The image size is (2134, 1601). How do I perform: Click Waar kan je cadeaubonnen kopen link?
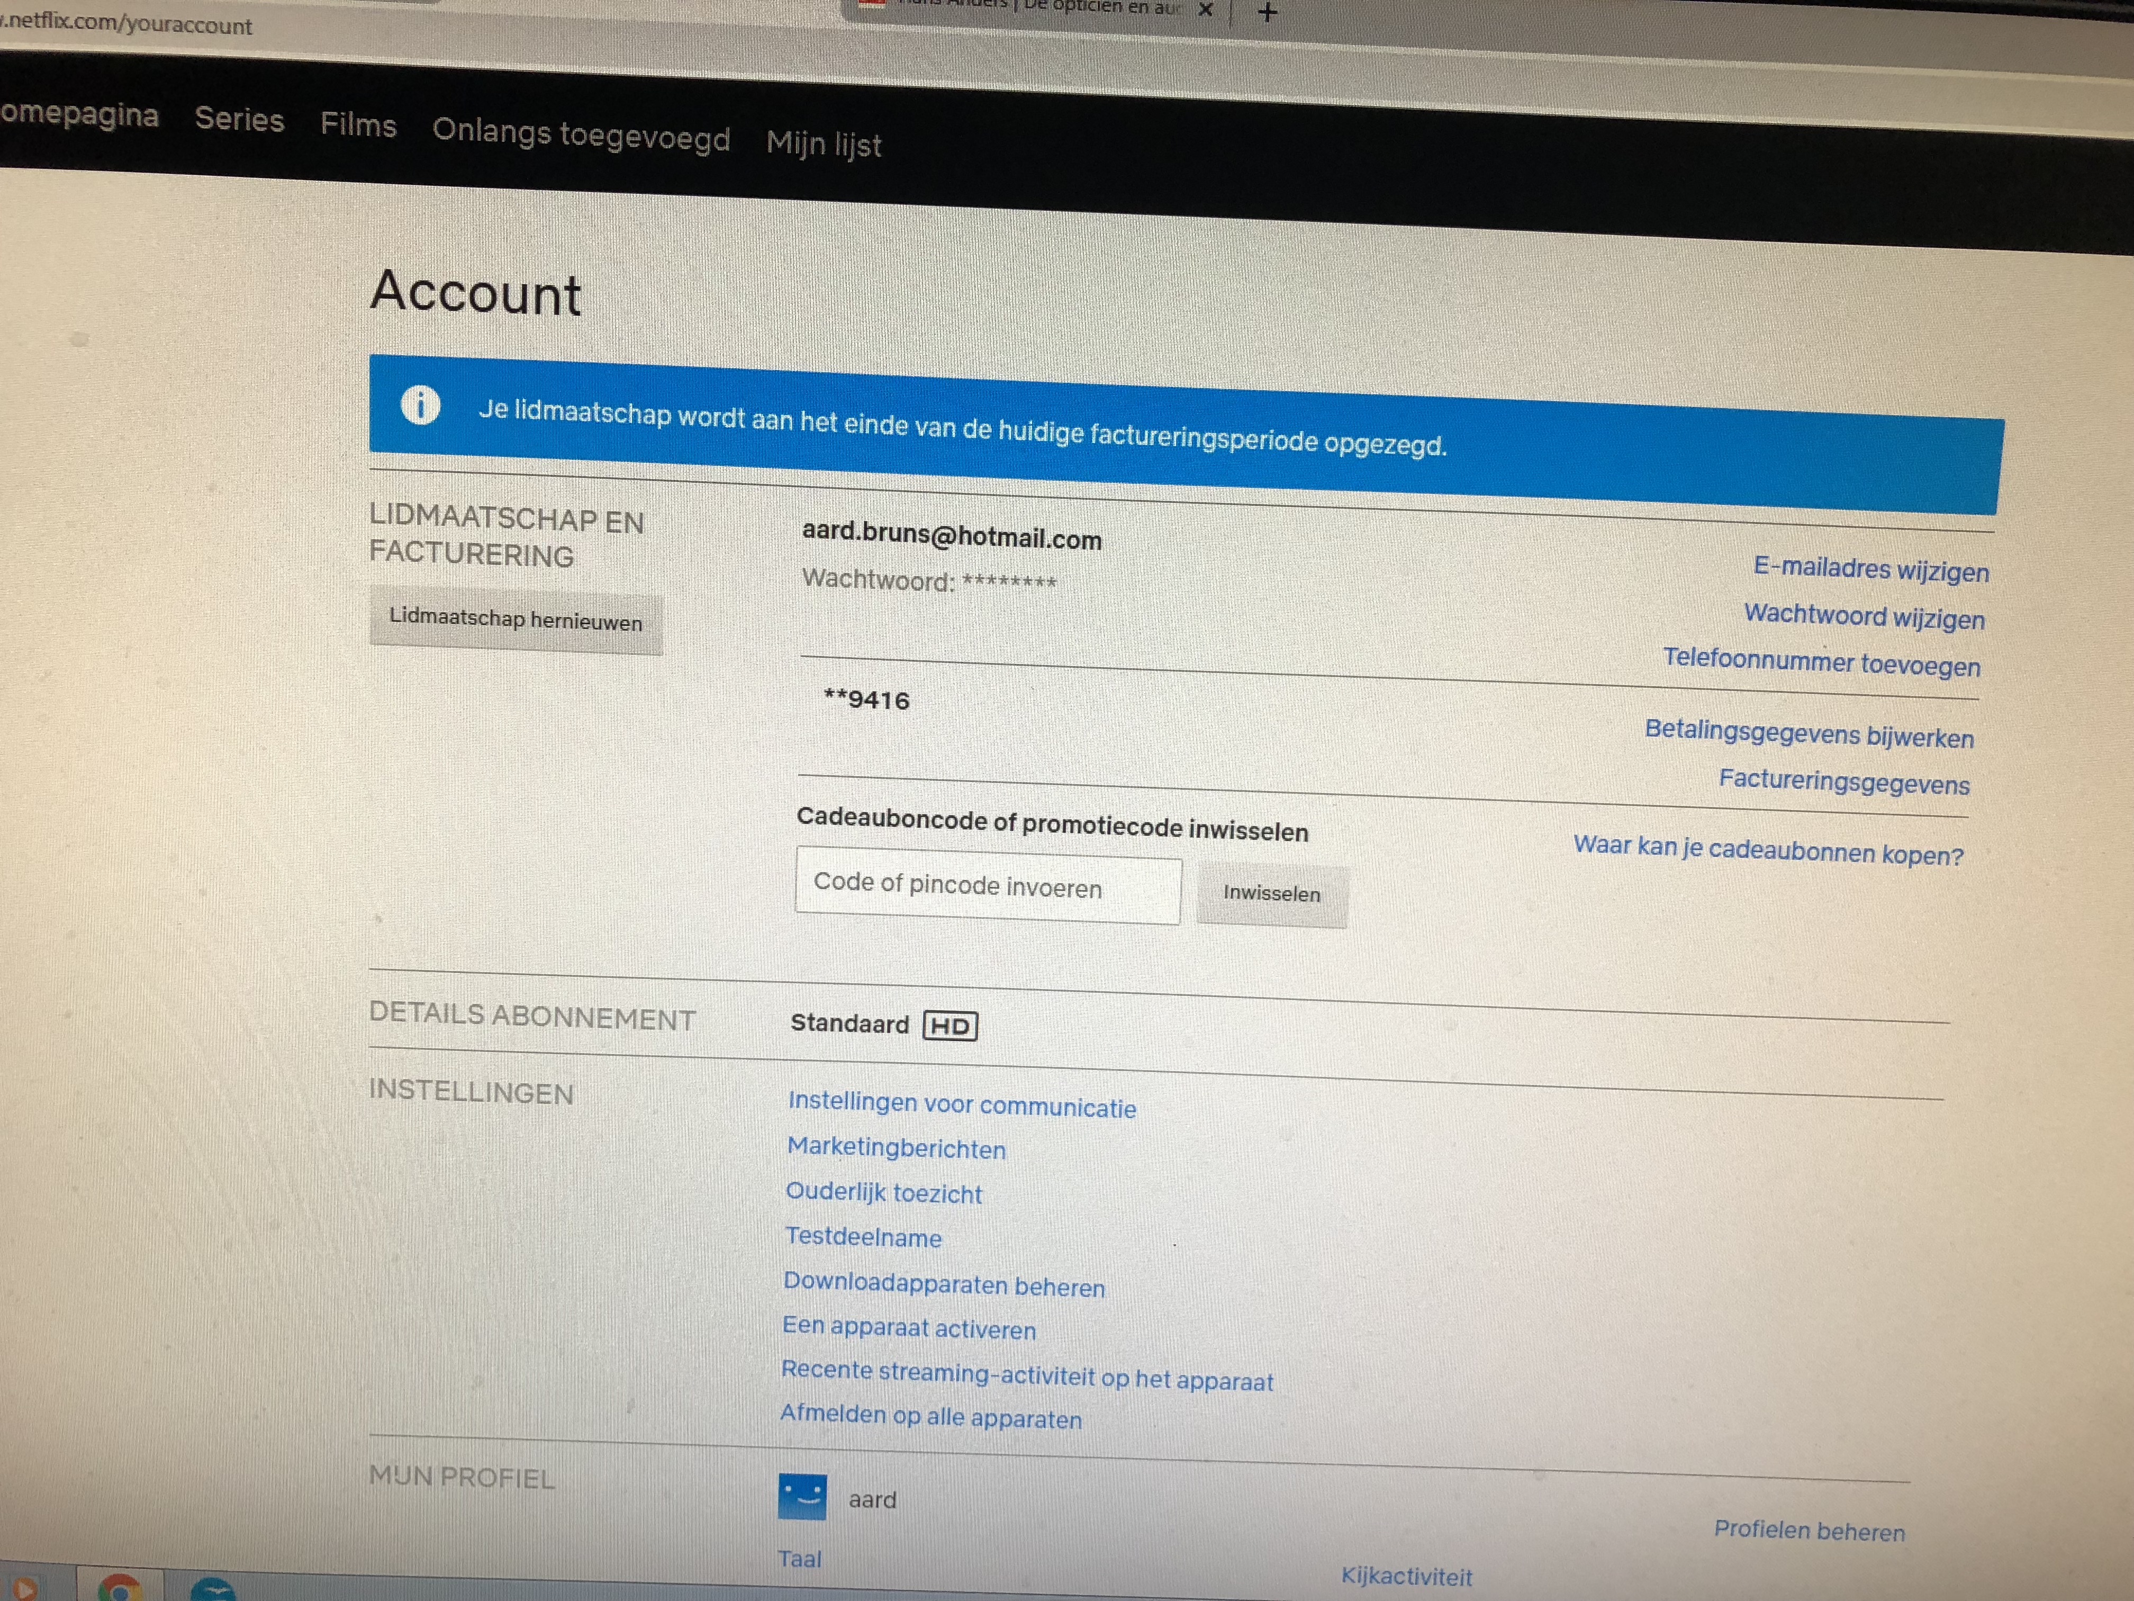(x=1768, y=851)
